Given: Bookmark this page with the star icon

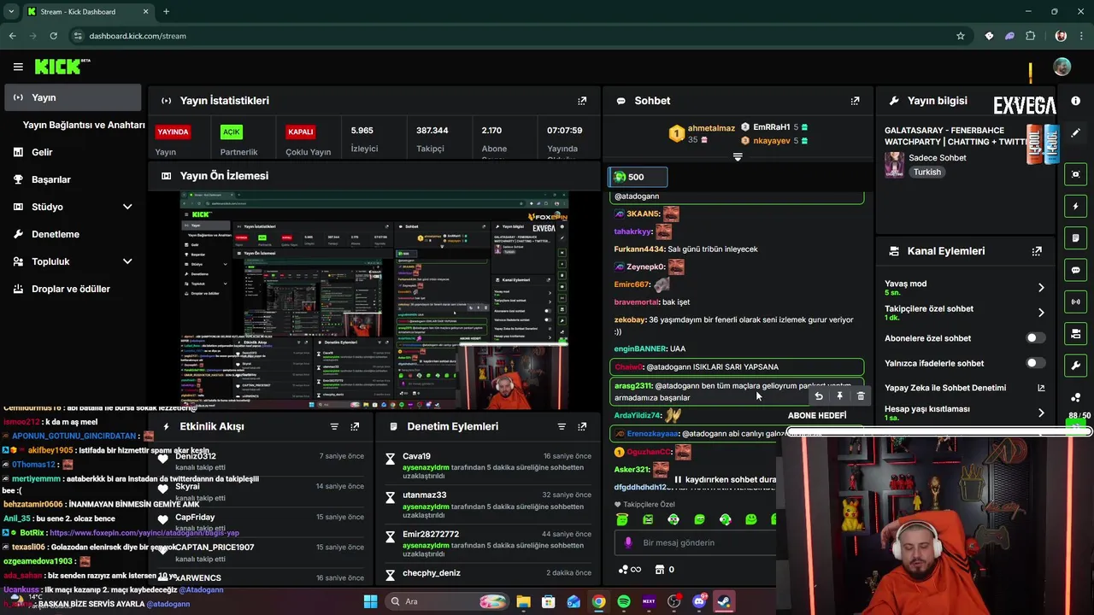Looking at the screenshot, I should pos(961,36).
